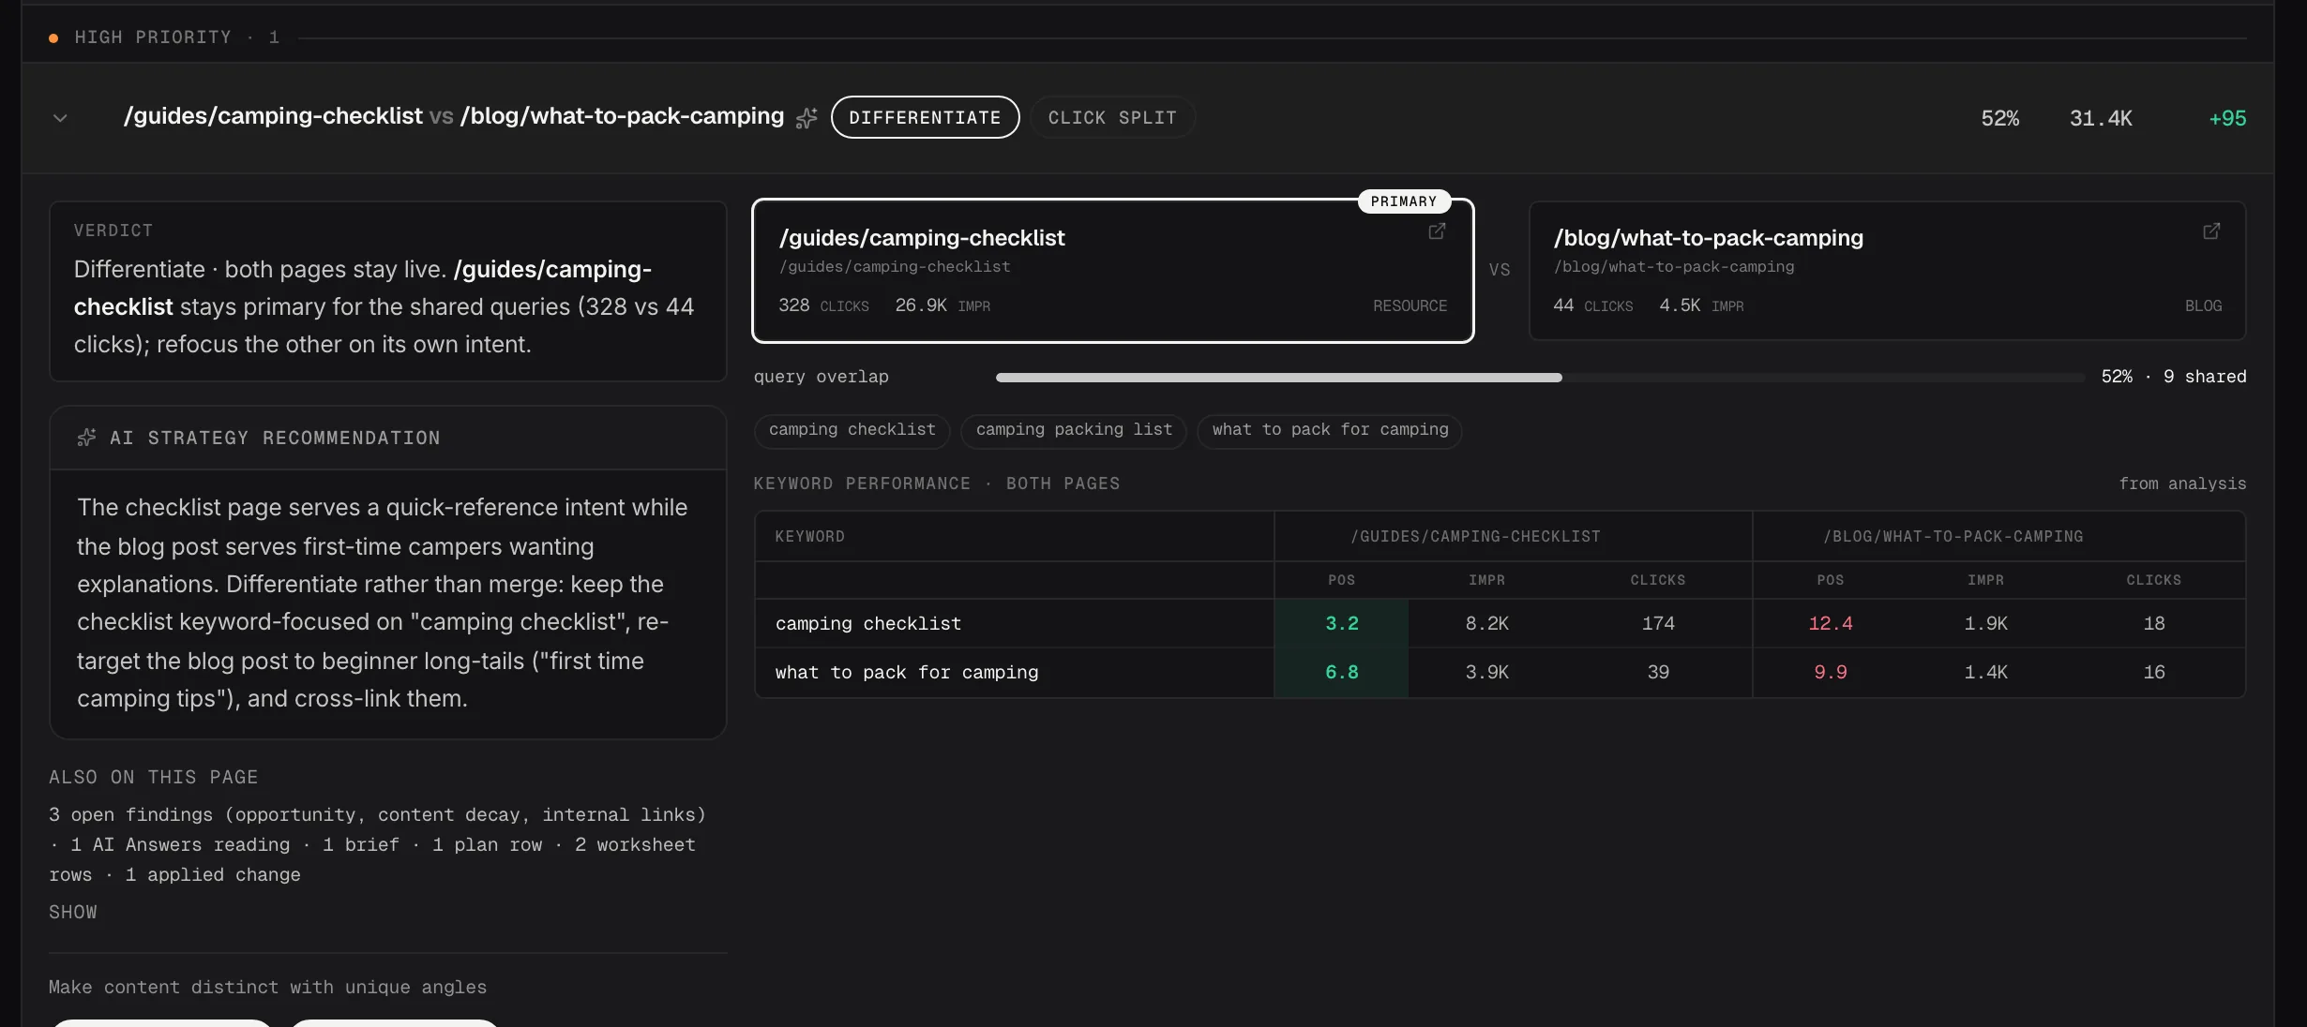Click the PRIMARY badge on the checklist card

click(x=1404, y=201)
